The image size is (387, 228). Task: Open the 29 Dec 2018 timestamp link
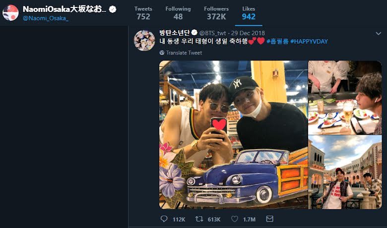pyautogui.click(x=248, y=33)
